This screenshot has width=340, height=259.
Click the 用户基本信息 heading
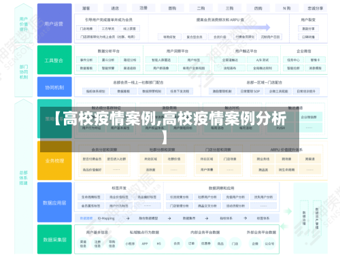97,232
